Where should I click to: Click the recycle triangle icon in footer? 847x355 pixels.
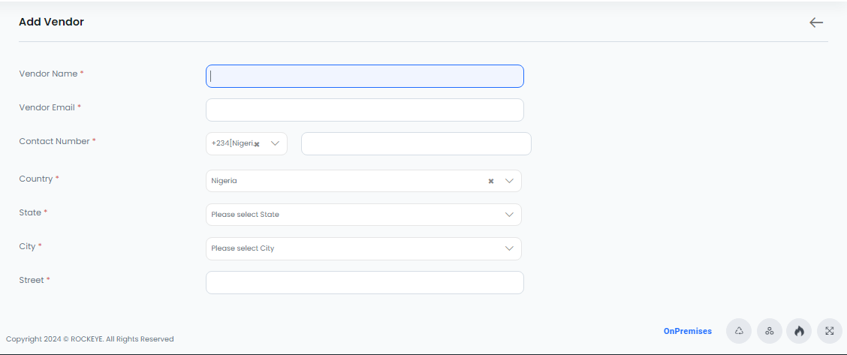click(739, 331)
